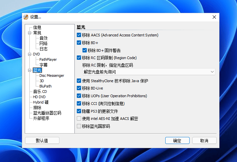The image size is (237, 162).
Task: Enable 移除蓝光国家码 checkbox
Action: (x=79, y=126)
